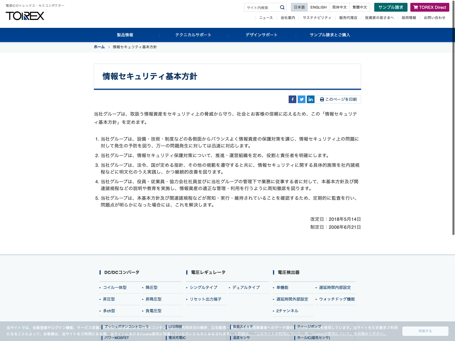Open コイル一体型 product link

coord(115,288)
